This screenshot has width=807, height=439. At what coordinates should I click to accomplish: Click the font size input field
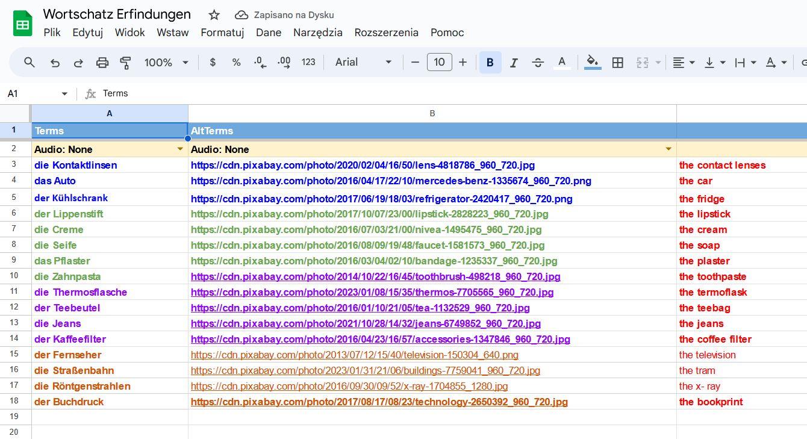(x=439, y=62)
